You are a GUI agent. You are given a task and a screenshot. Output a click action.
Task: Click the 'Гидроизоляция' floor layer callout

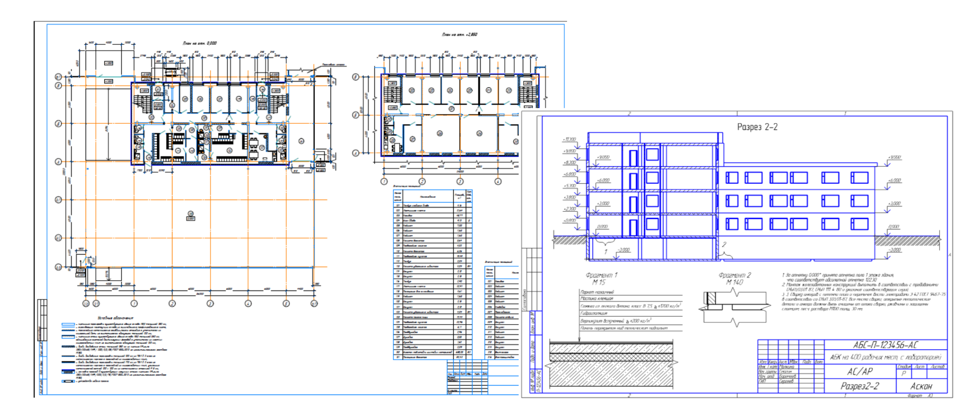594,313
